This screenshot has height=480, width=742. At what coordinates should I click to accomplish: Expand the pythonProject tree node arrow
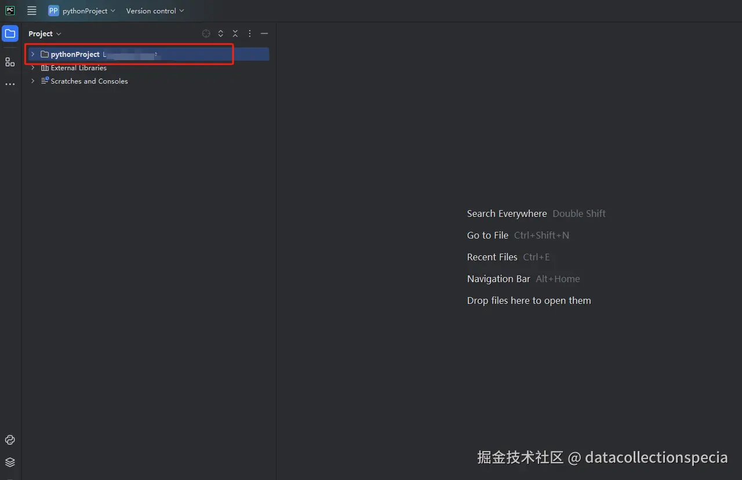(x=32, y=54)
